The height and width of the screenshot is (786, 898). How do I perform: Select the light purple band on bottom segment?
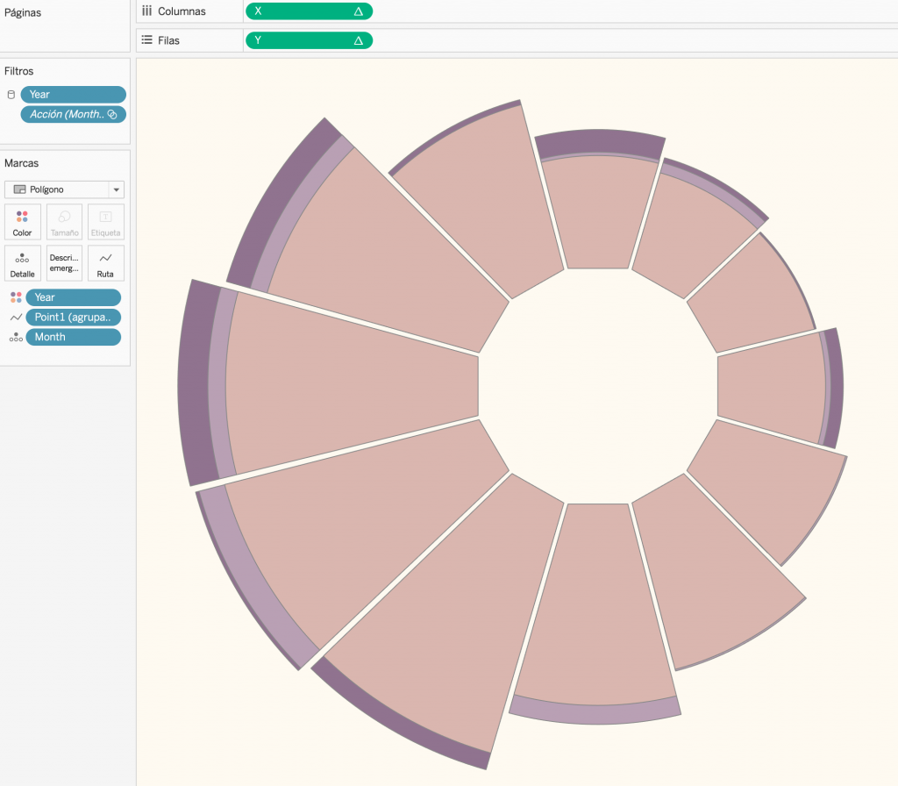(x=595, y=712)
